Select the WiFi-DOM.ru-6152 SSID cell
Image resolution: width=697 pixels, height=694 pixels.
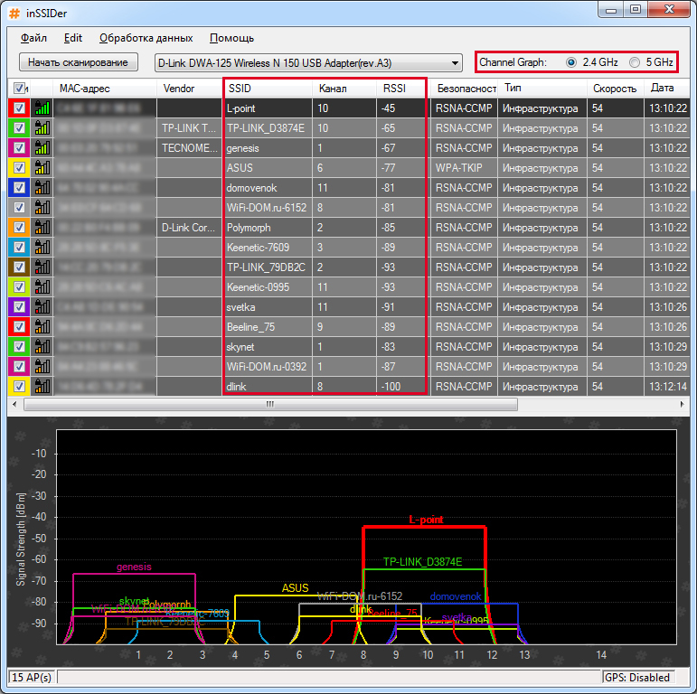coord(268,208)
